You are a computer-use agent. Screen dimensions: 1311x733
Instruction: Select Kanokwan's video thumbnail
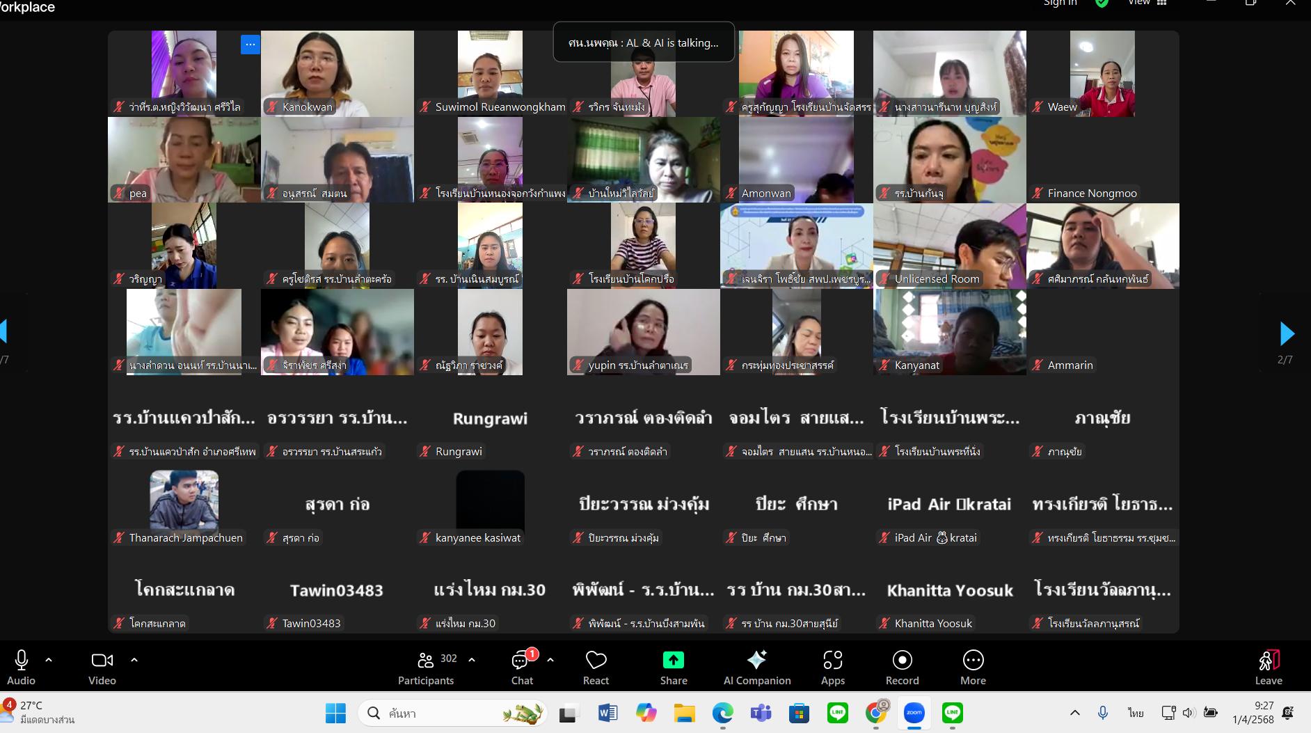click(x=337, y=73)
